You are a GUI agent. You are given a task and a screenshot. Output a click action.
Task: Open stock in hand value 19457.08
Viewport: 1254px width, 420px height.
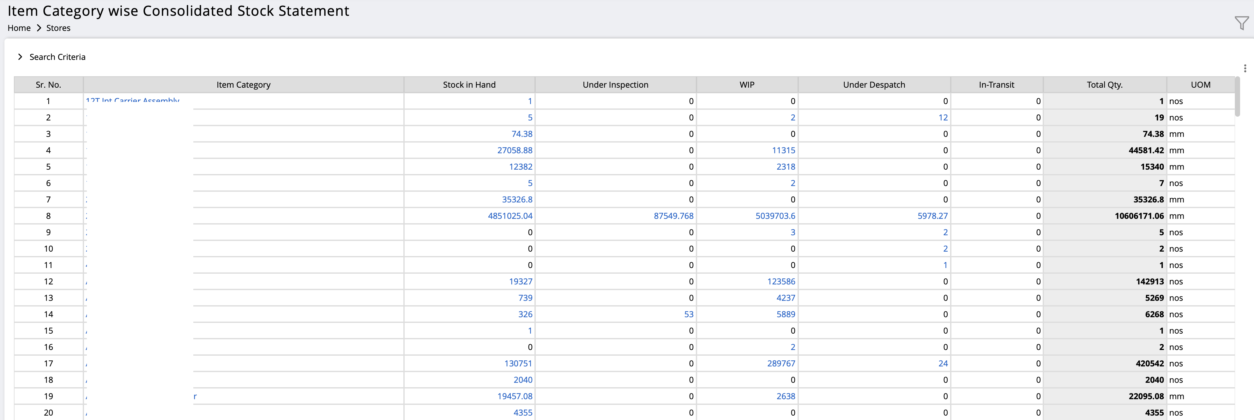515,397
